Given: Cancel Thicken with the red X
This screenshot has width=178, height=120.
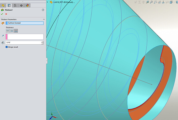Looking at the screenshot, I should [6, 14].
